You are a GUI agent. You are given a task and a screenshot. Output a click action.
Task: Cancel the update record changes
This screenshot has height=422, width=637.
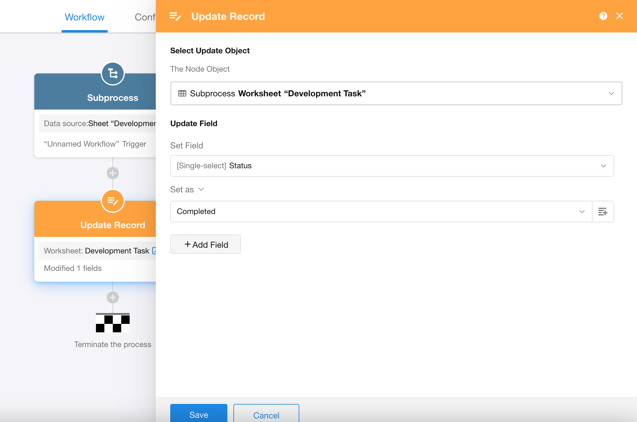click(266, 415)
